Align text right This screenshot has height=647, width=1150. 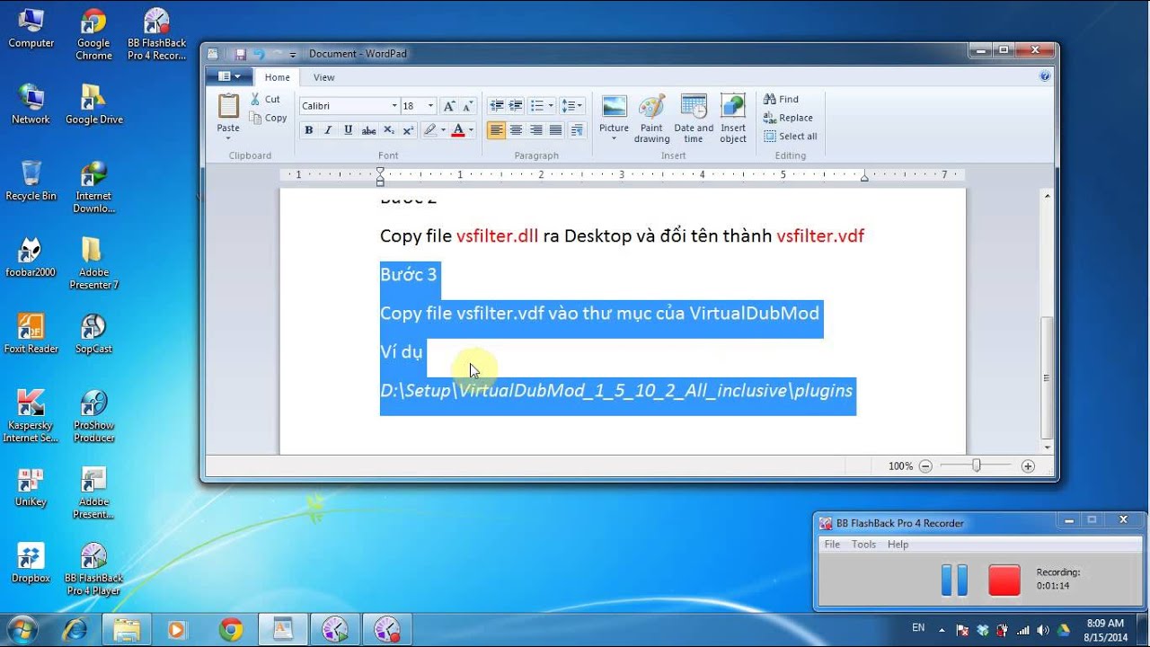[x=535, y=130]
